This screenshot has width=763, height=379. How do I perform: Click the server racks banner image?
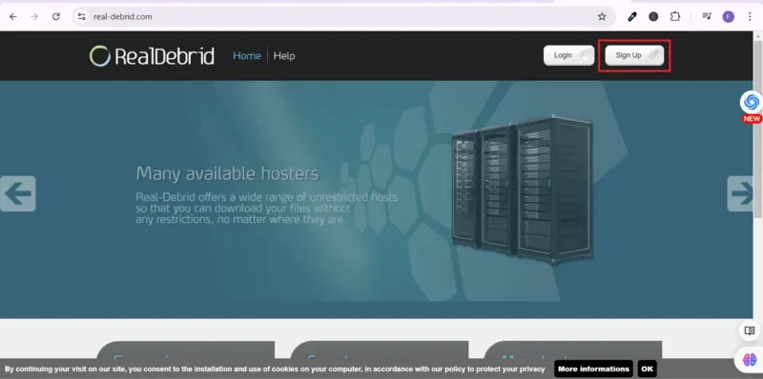click(522, 189)
